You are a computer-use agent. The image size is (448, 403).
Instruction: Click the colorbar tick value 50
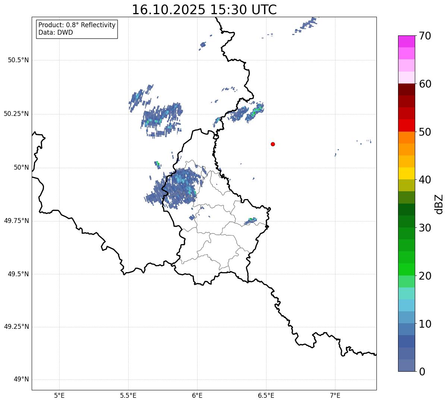425,132
